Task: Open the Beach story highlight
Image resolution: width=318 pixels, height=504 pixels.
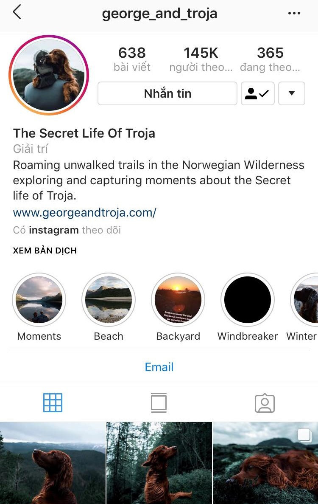Action: click(109, 300)
